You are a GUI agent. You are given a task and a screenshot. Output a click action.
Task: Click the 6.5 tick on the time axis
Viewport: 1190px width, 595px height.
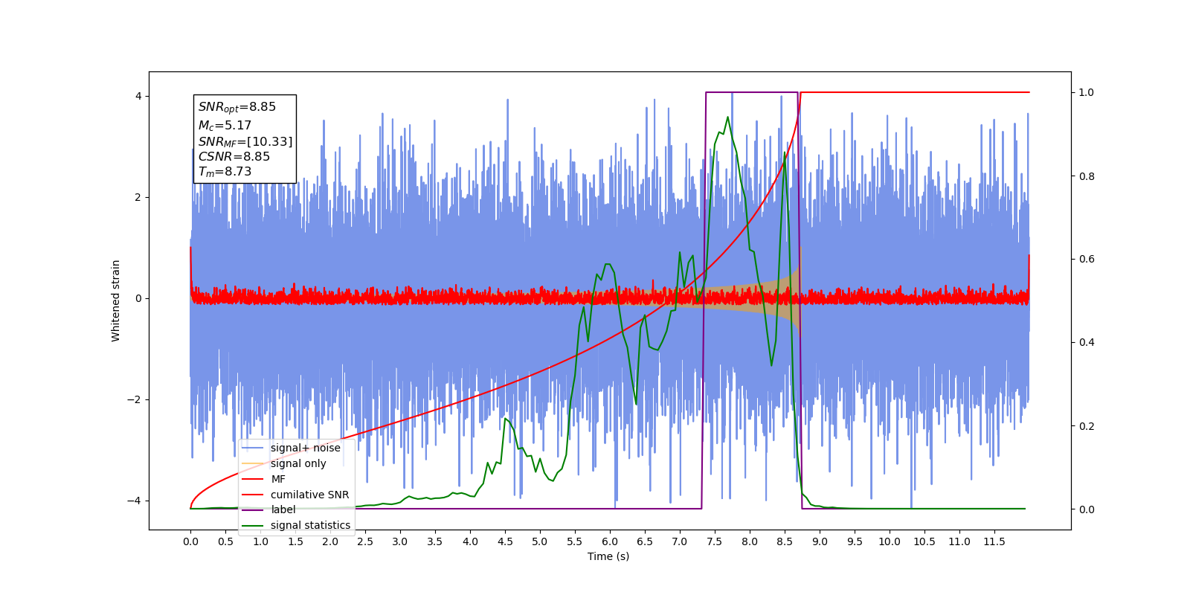[x=645, y=541]
